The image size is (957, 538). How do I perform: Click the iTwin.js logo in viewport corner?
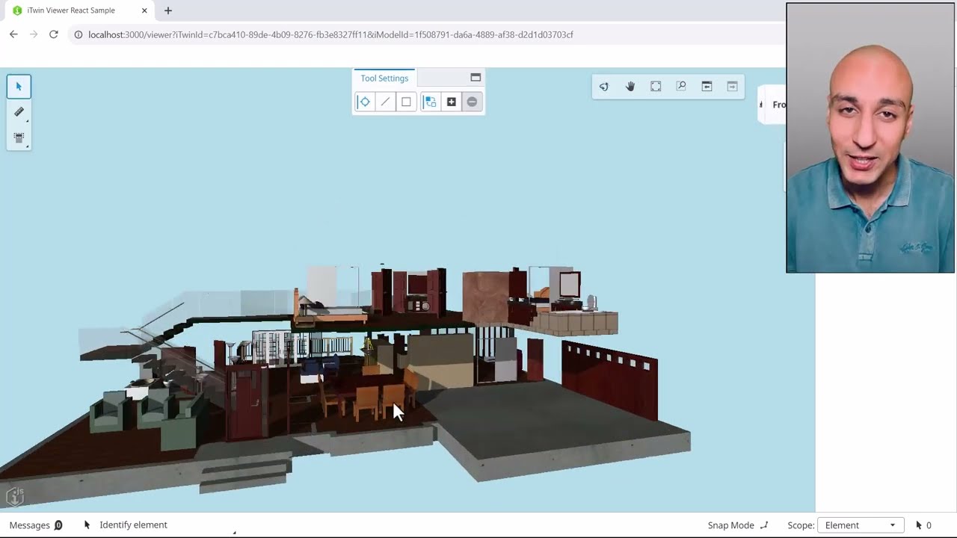pos(15,496)
